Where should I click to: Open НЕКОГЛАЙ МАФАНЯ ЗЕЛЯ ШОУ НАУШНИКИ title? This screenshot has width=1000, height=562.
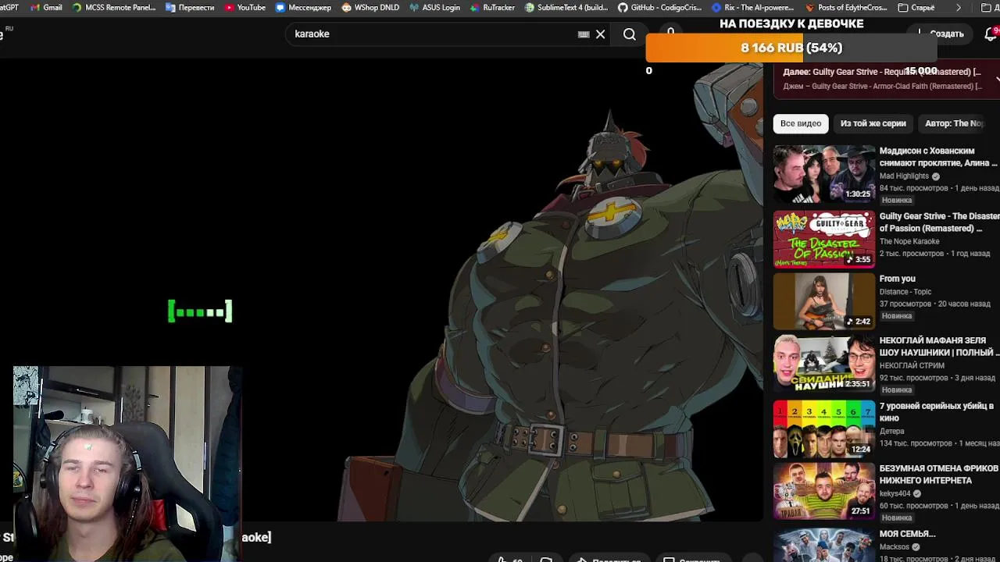click(x=939, y=347)
